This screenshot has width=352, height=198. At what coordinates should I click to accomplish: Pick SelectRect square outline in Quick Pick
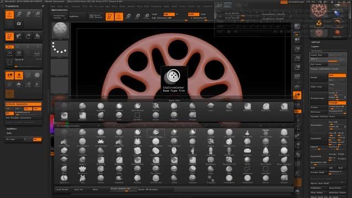pyautogui.click(x=137, y=116)
